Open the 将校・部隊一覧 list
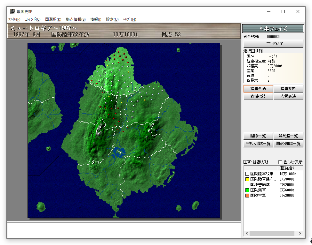 click(258, 144)
